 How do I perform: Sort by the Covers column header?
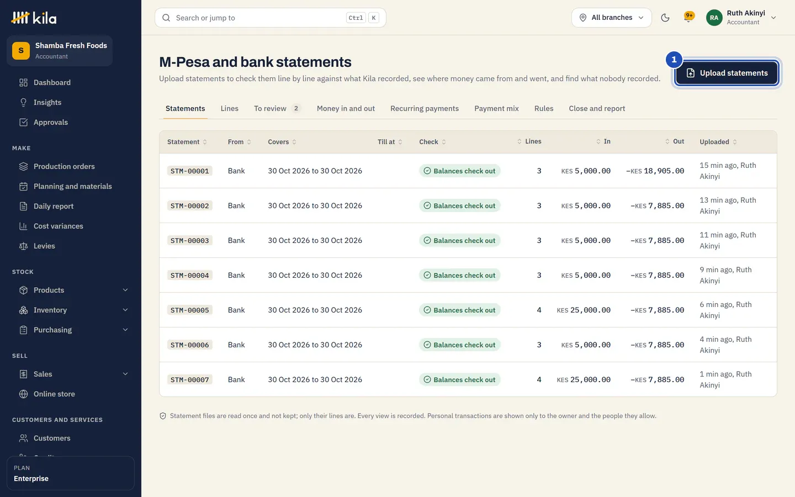tap(282, 142)
